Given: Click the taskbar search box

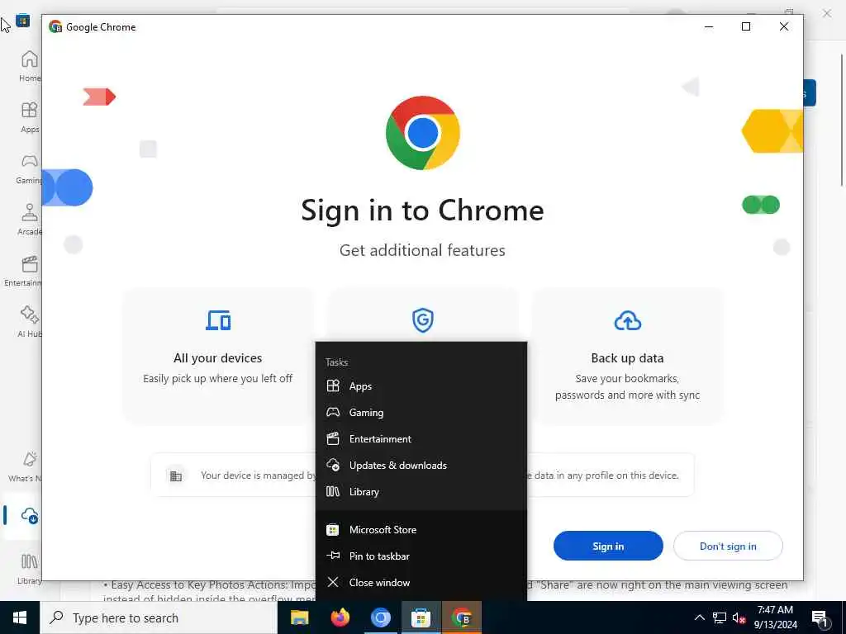Looking at the screenshot, I should (x=159, y=617).
